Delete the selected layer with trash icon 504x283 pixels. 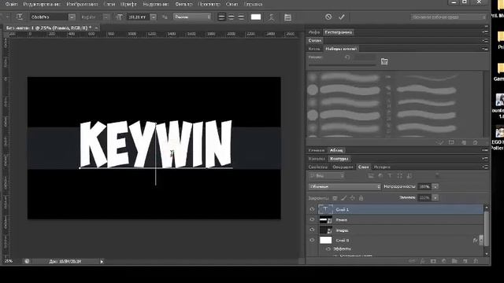(x=476, y=261)
